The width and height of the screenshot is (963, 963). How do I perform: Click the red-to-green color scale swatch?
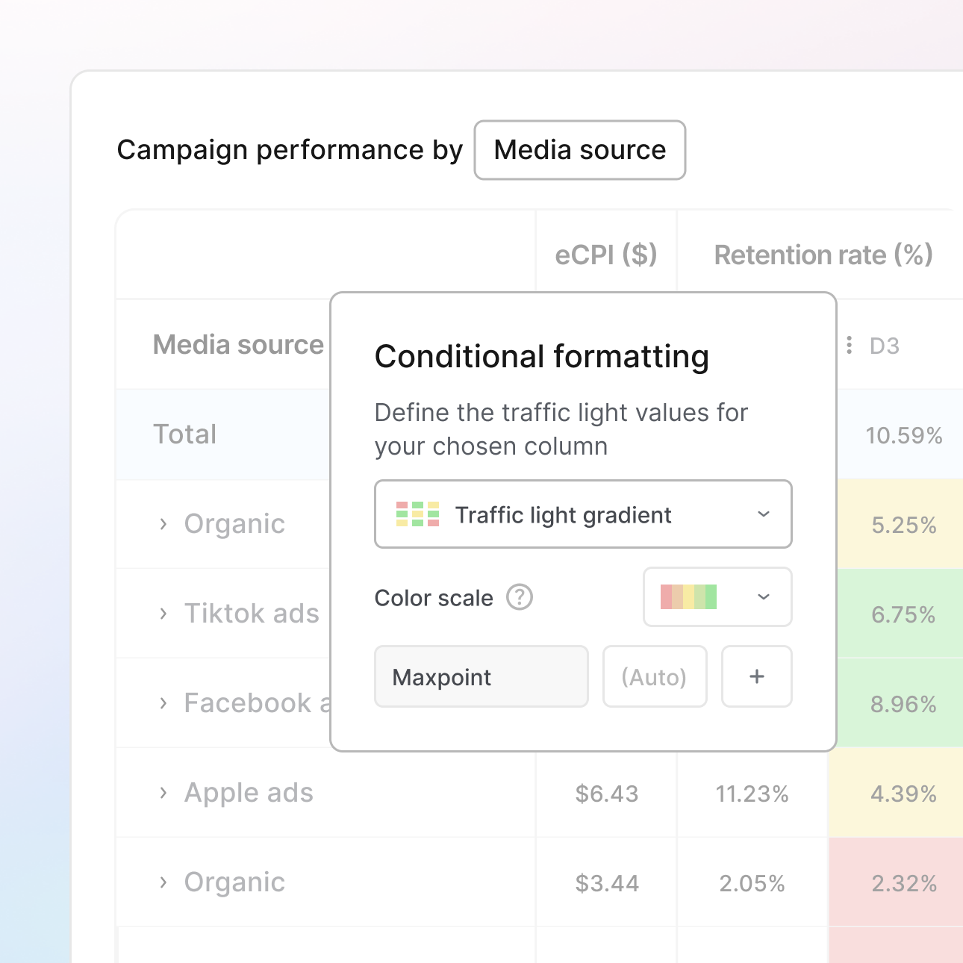pos(688,597)
